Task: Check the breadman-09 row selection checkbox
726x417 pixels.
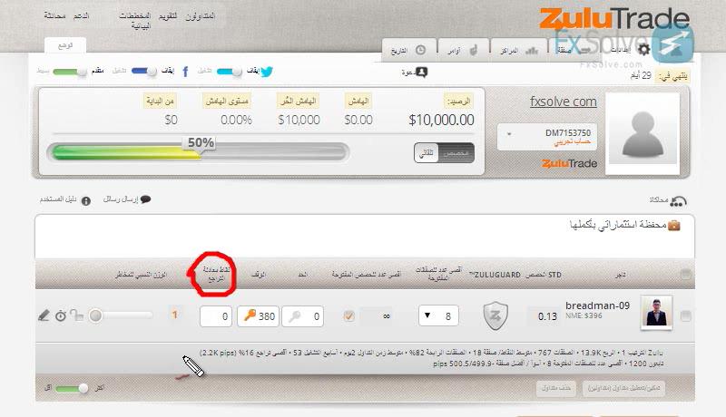Action: click(x=686, y=315)
